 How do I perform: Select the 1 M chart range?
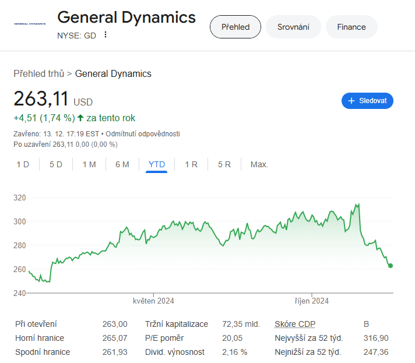[89, 164]
